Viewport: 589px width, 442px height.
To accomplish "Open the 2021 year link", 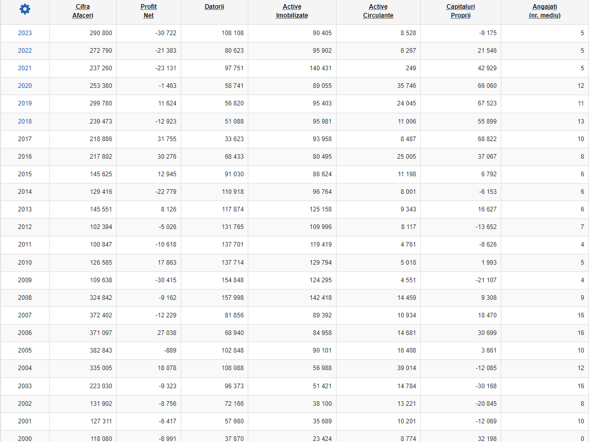I will point(25,68).
